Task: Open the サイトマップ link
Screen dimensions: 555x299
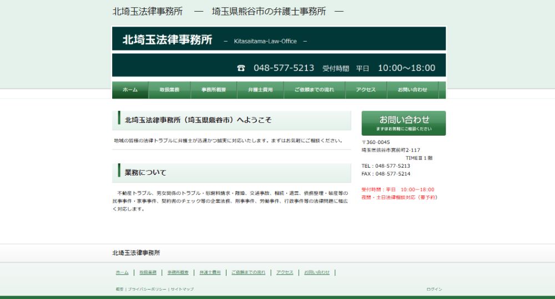Action: [182, 289]
